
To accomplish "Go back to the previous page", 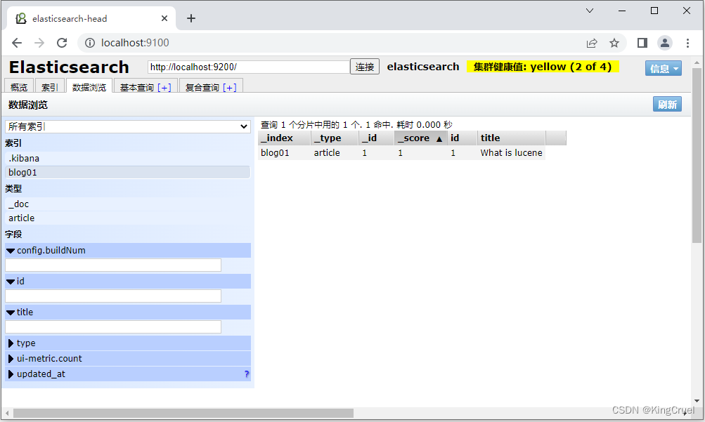I will pyautogui.click(x=17, y=43).
